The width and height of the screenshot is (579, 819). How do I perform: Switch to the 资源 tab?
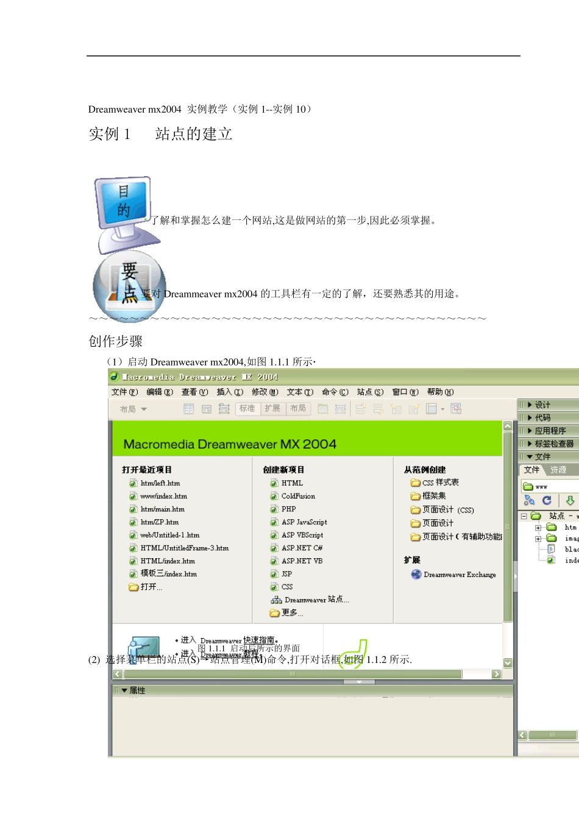click(558, 470)
